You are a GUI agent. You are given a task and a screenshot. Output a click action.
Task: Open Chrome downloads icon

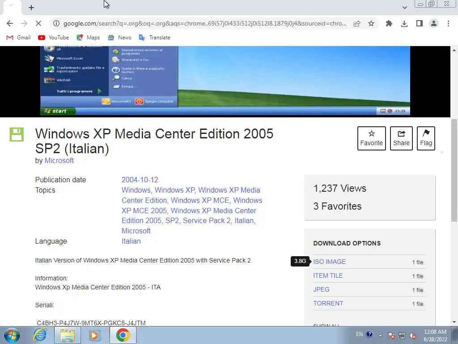[x=404, y=23]
